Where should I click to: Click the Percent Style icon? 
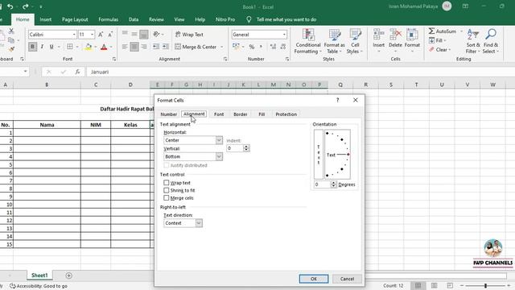click(x=252, y=47)
